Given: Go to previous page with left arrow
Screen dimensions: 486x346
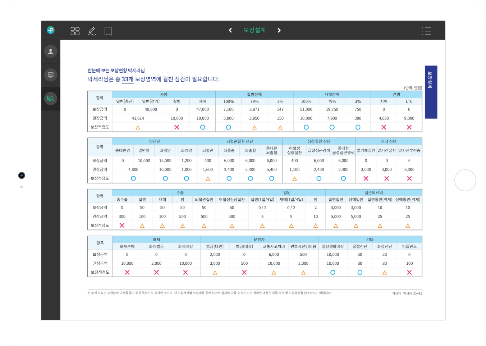Looking at the screenshot, I should coord(230,30).
